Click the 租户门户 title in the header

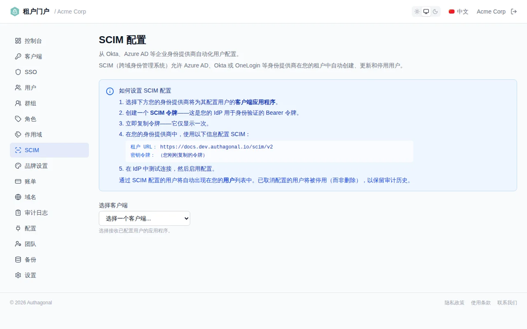point(36,12)
